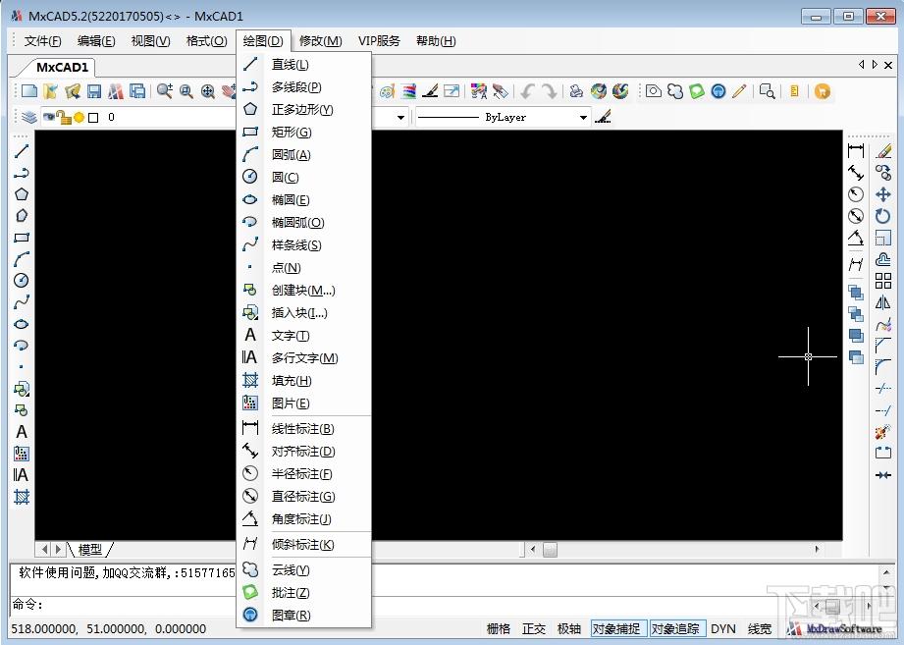The image size is (904, 645).
Task: Select Polygon tool in left sidebar
Action: [x=22, y=194]
